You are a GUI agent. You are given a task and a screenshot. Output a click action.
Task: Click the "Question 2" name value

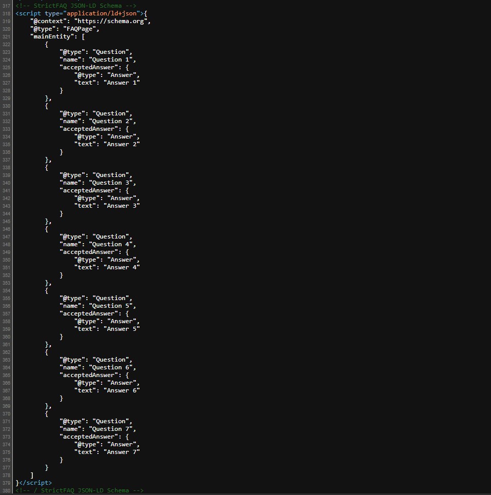click(110, 121)
